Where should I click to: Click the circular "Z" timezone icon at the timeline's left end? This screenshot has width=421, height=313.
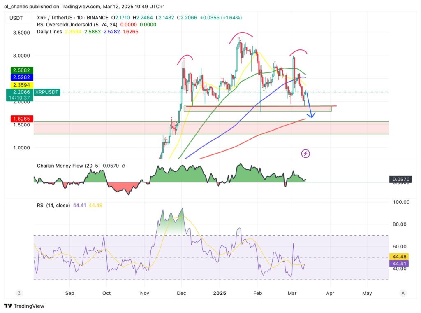point(19,293)
